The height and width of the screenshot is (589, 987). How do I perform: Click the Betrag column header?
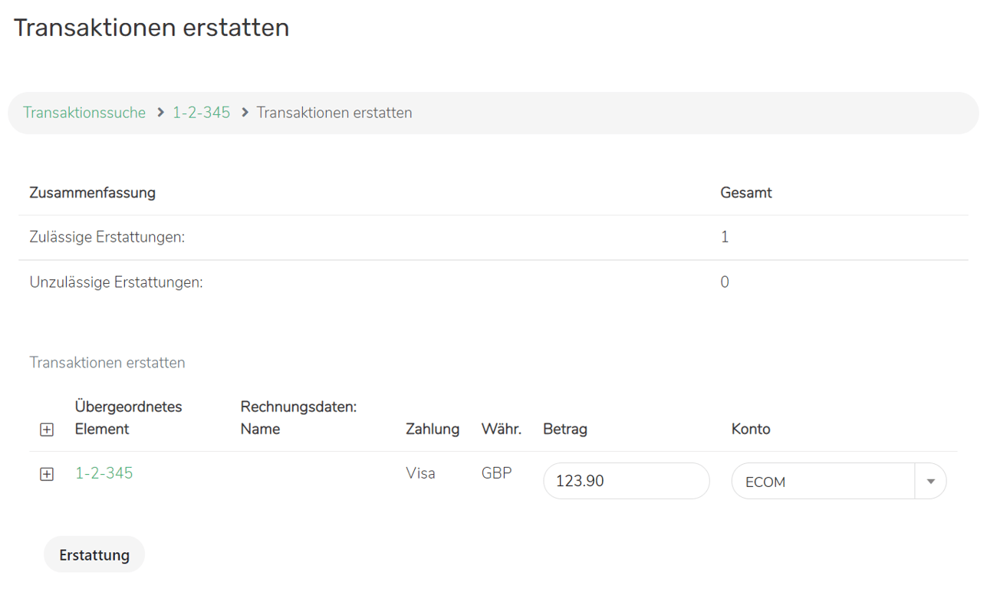(565, 429)
